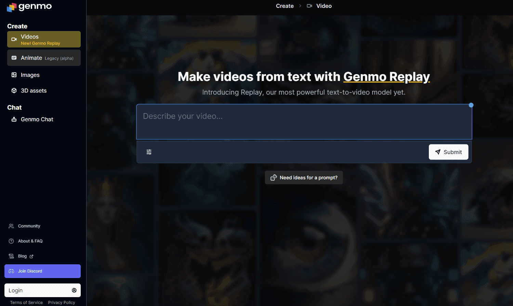The image size is (513, 306).
Task: Click the GIF icon beside Animate
Action: click(14, 58)
